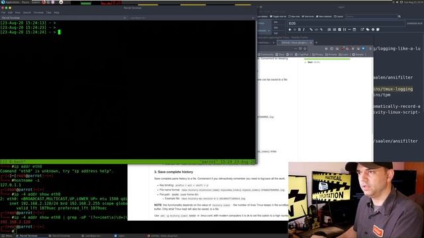Insert inline code in Joplin editor
The width and height of the screenshot is (424, 238).
(x=316, y=30)
